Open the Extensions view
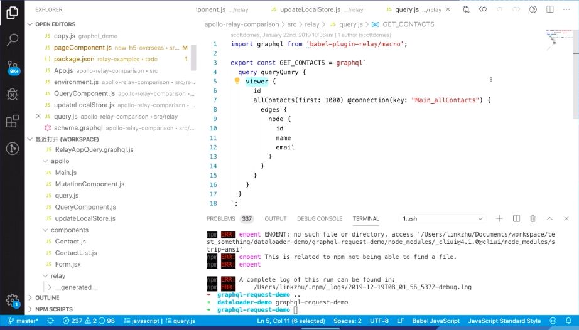Screen dimensions: 579x330 point(12,121)
